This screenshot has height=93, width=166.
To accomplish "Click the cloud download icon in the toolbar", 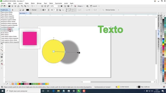I will coord(12,6).
